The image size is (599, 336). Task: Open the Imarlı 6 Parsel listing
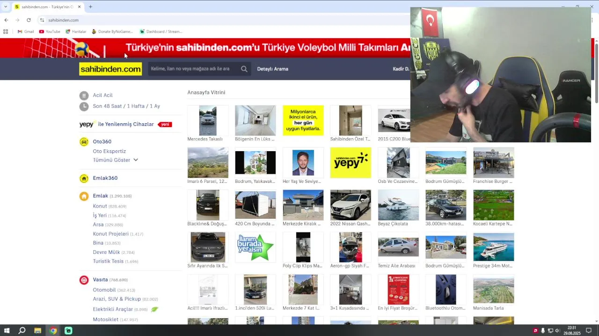[x=208, y=162]
